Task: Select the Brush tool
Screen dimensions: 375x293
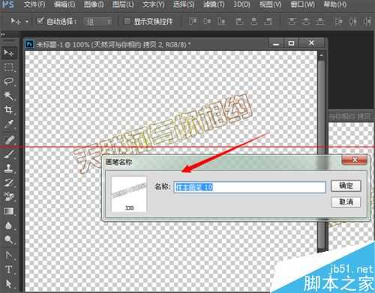Action: 9,154
